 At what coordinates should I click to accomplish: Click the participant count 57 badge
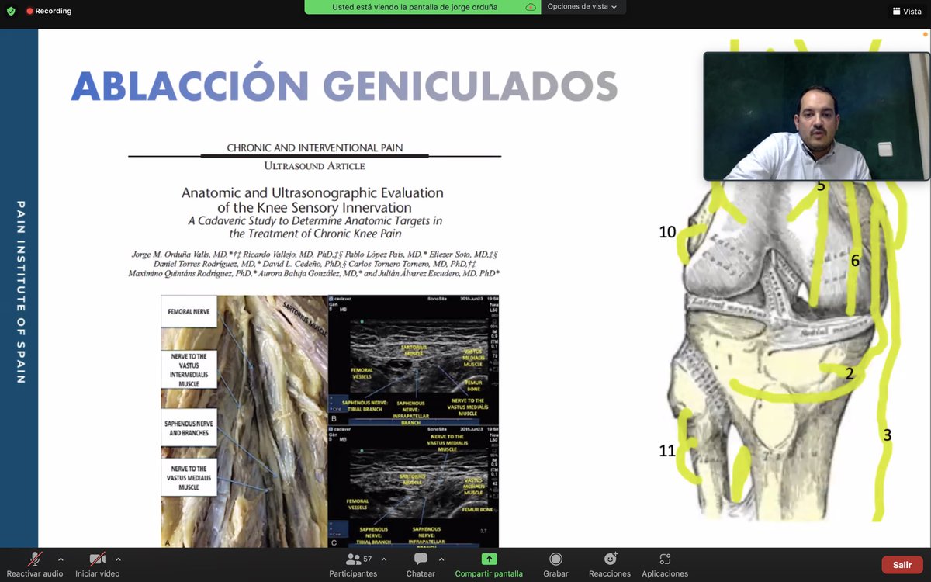pyautogui.click(x=368, y=559)
